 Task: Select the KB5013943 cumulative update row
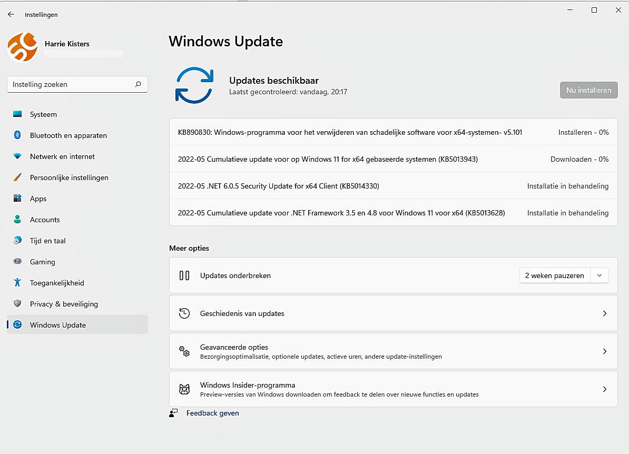pyautogui.click(x=393, y=159)
